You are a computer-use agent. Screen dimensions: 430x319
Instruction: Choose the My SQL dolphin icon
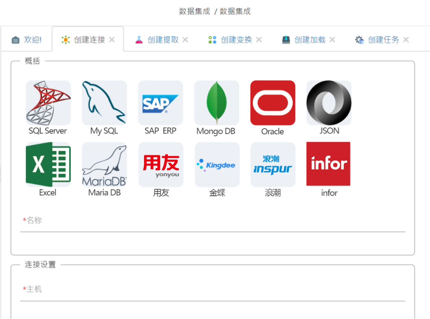tap(104, 103)
